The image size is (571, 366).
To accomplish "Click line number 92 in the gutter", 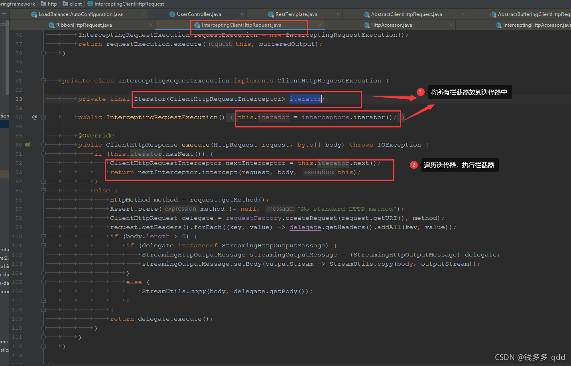I will tap(19, 163).
